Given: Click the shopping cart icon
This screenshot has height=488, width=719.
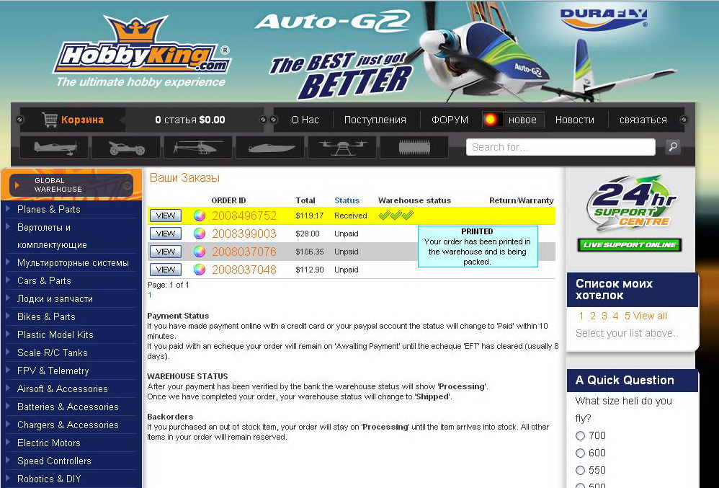Looking at the screenshot, I should click(50, 120).
